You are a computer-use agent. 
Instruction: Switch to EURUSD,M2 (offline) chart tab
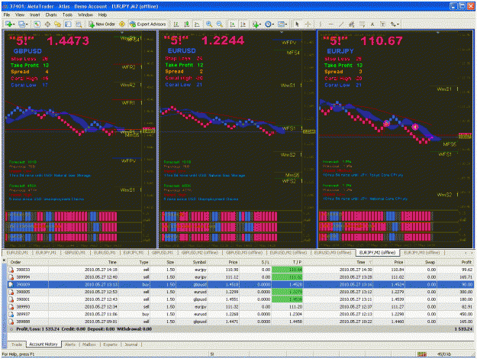pyautogui.click(x=288, y=252)
